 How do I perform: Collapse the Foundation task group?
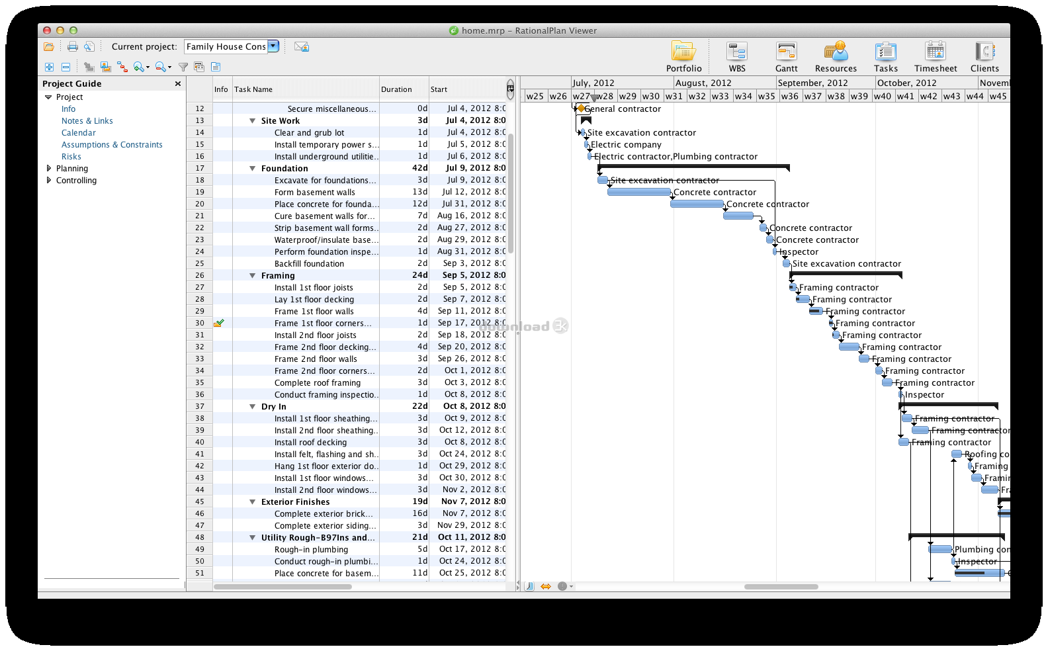[252, 169]
